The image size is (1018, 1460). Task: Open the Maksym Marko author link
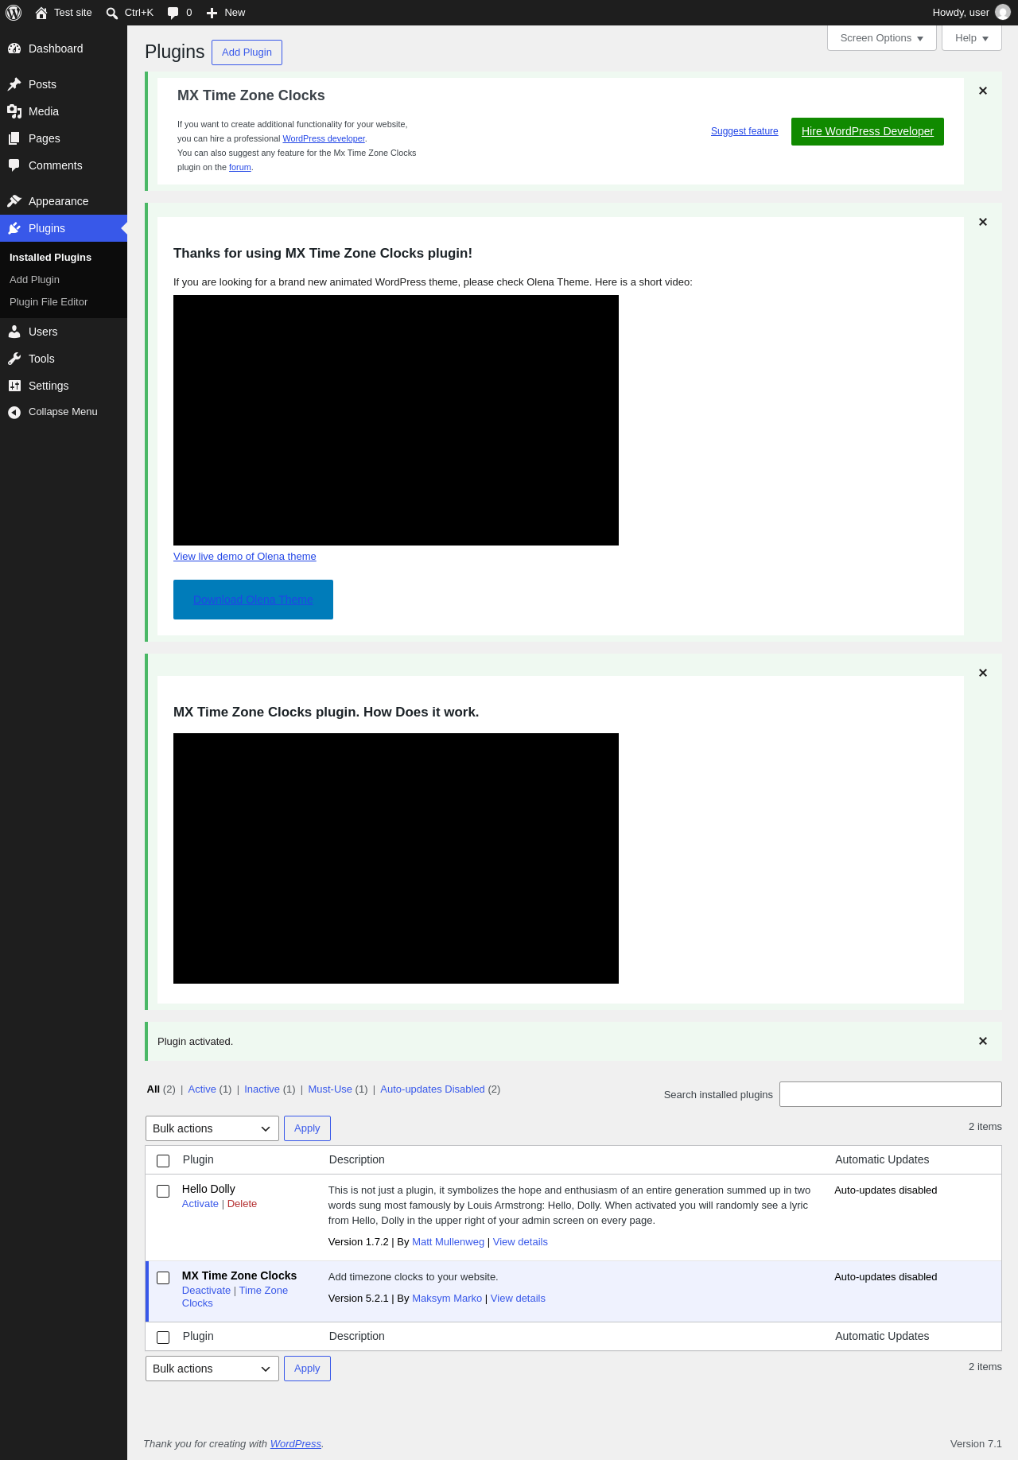tap(447, 1299)
